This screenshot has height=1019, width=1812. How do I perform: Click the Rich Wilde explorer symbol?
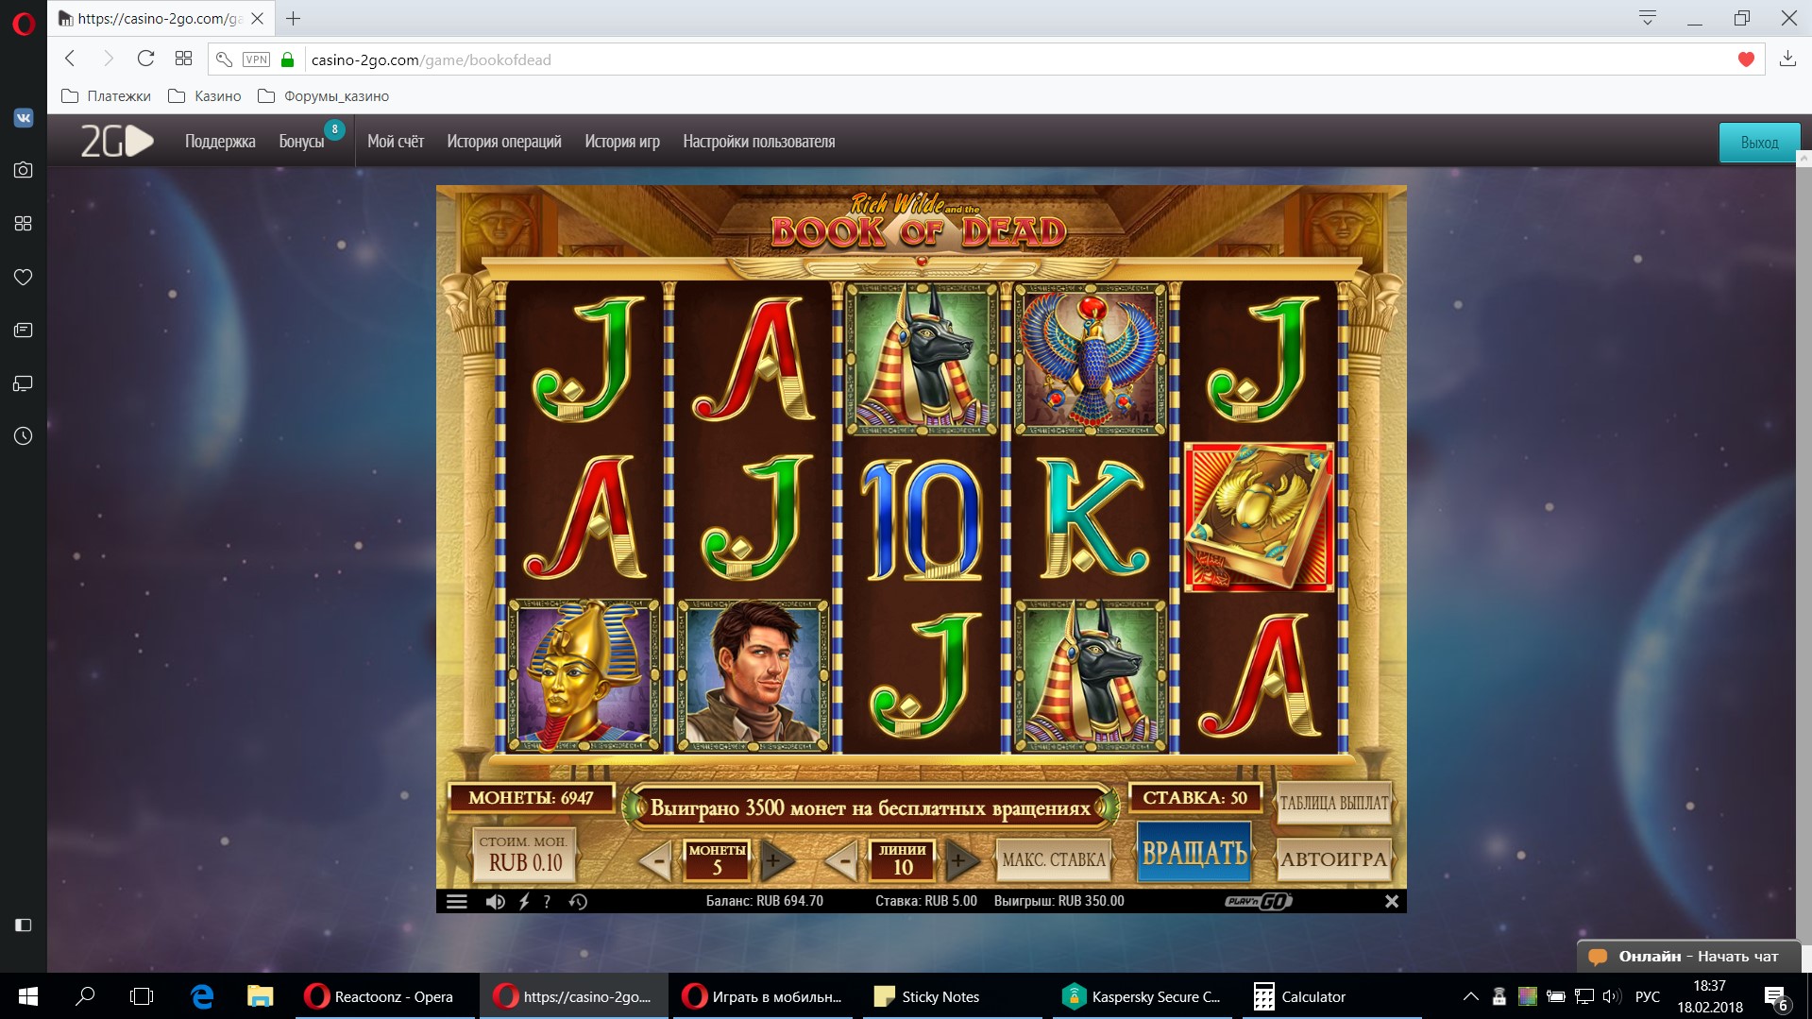click(754, 674)
